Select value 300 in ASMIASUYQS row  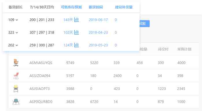(x=161, y=63)
